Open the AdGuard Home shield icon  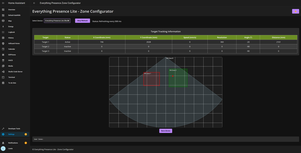3,43
